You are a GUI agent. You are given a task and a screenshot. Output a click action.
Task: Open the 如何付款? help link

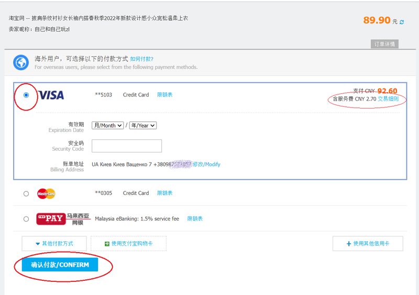coord(141,59)
